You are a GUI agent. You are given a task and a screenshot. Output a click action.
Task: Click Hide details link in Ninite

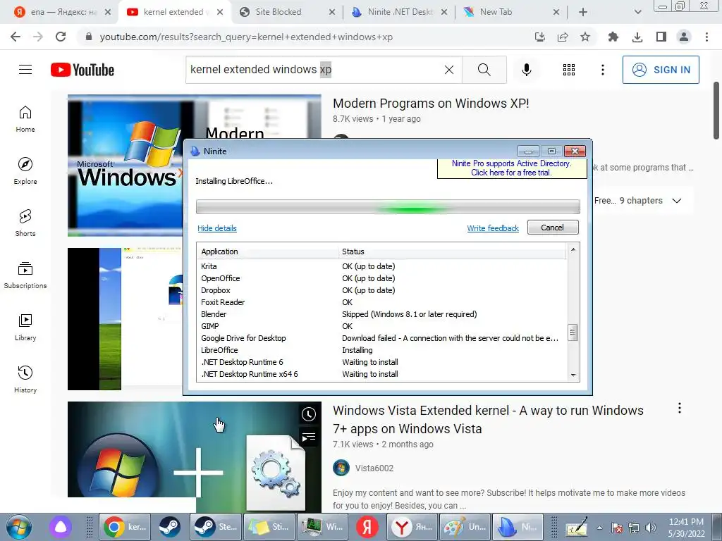(x=217, y=228)
